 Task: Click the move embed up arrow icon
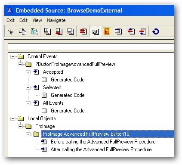tap(131, 31)
